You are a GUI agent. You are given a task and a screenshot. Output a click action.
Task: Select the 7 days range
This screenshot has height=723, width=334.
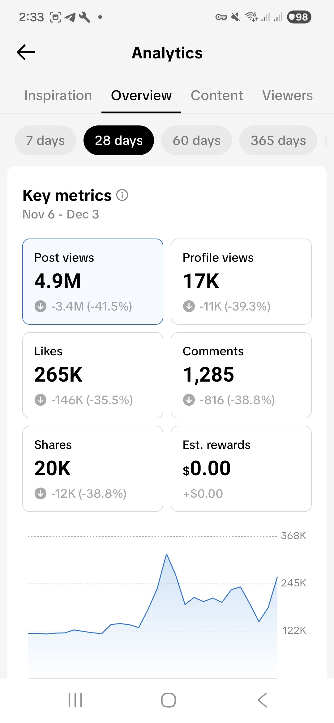tap(45, 140)
